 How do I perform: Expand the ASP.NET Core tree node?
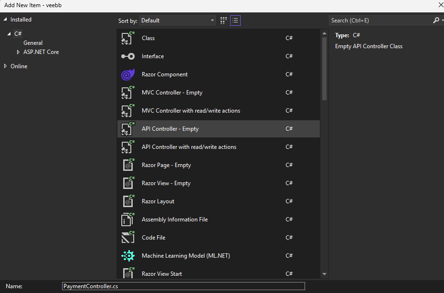click(x=18, y=52)
